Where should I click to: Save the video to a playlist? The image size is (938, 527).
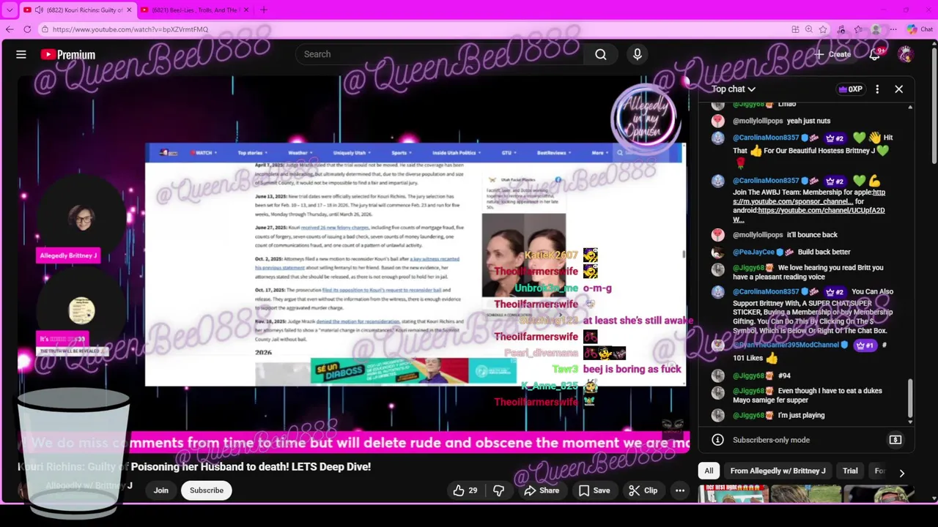point(593,490)
